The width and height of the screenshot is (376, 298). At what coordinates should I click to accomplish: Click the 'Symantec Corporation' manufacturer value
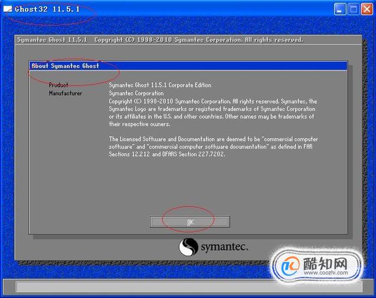tap(136, 93)
